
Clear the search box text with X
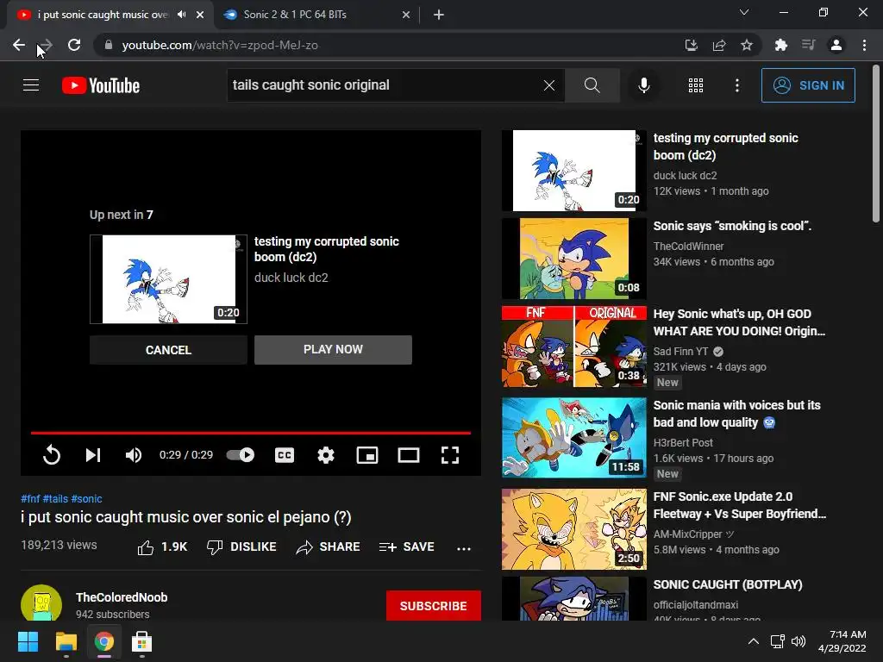[x=549, y=85]
